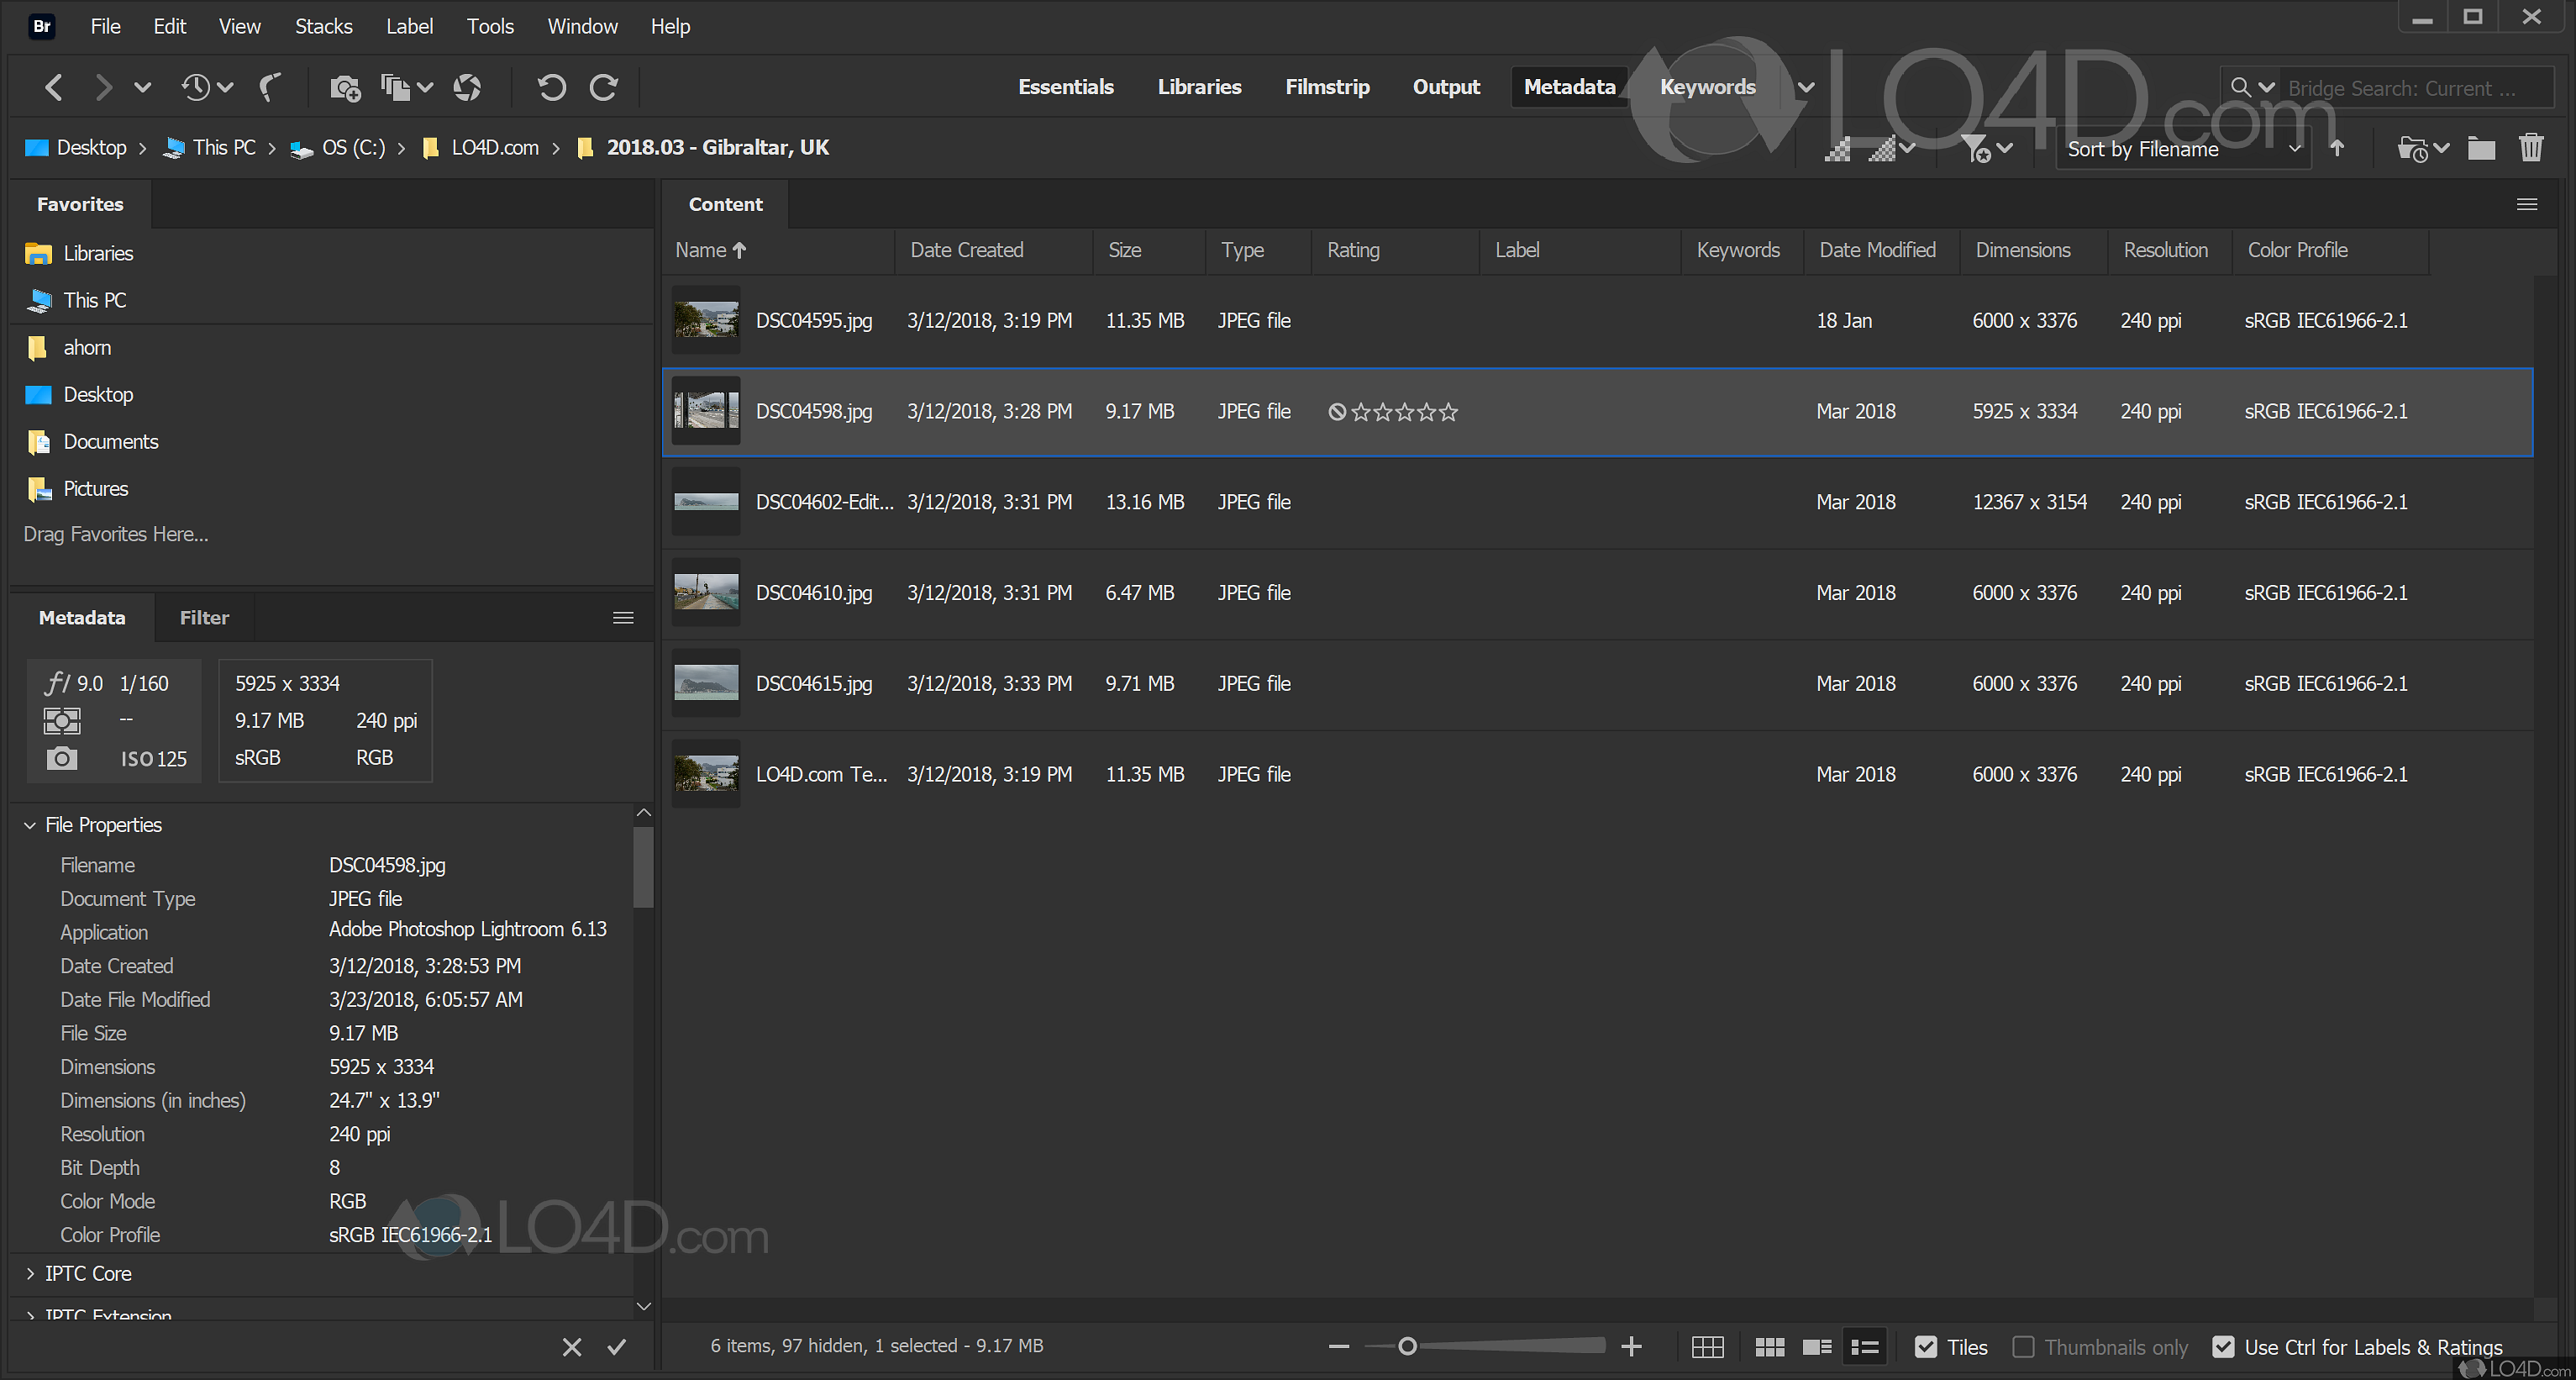Click the thumbnail quality checkerboard icon
The width and height of the screenshot is (2576, 1380).
pos(1837,149)
